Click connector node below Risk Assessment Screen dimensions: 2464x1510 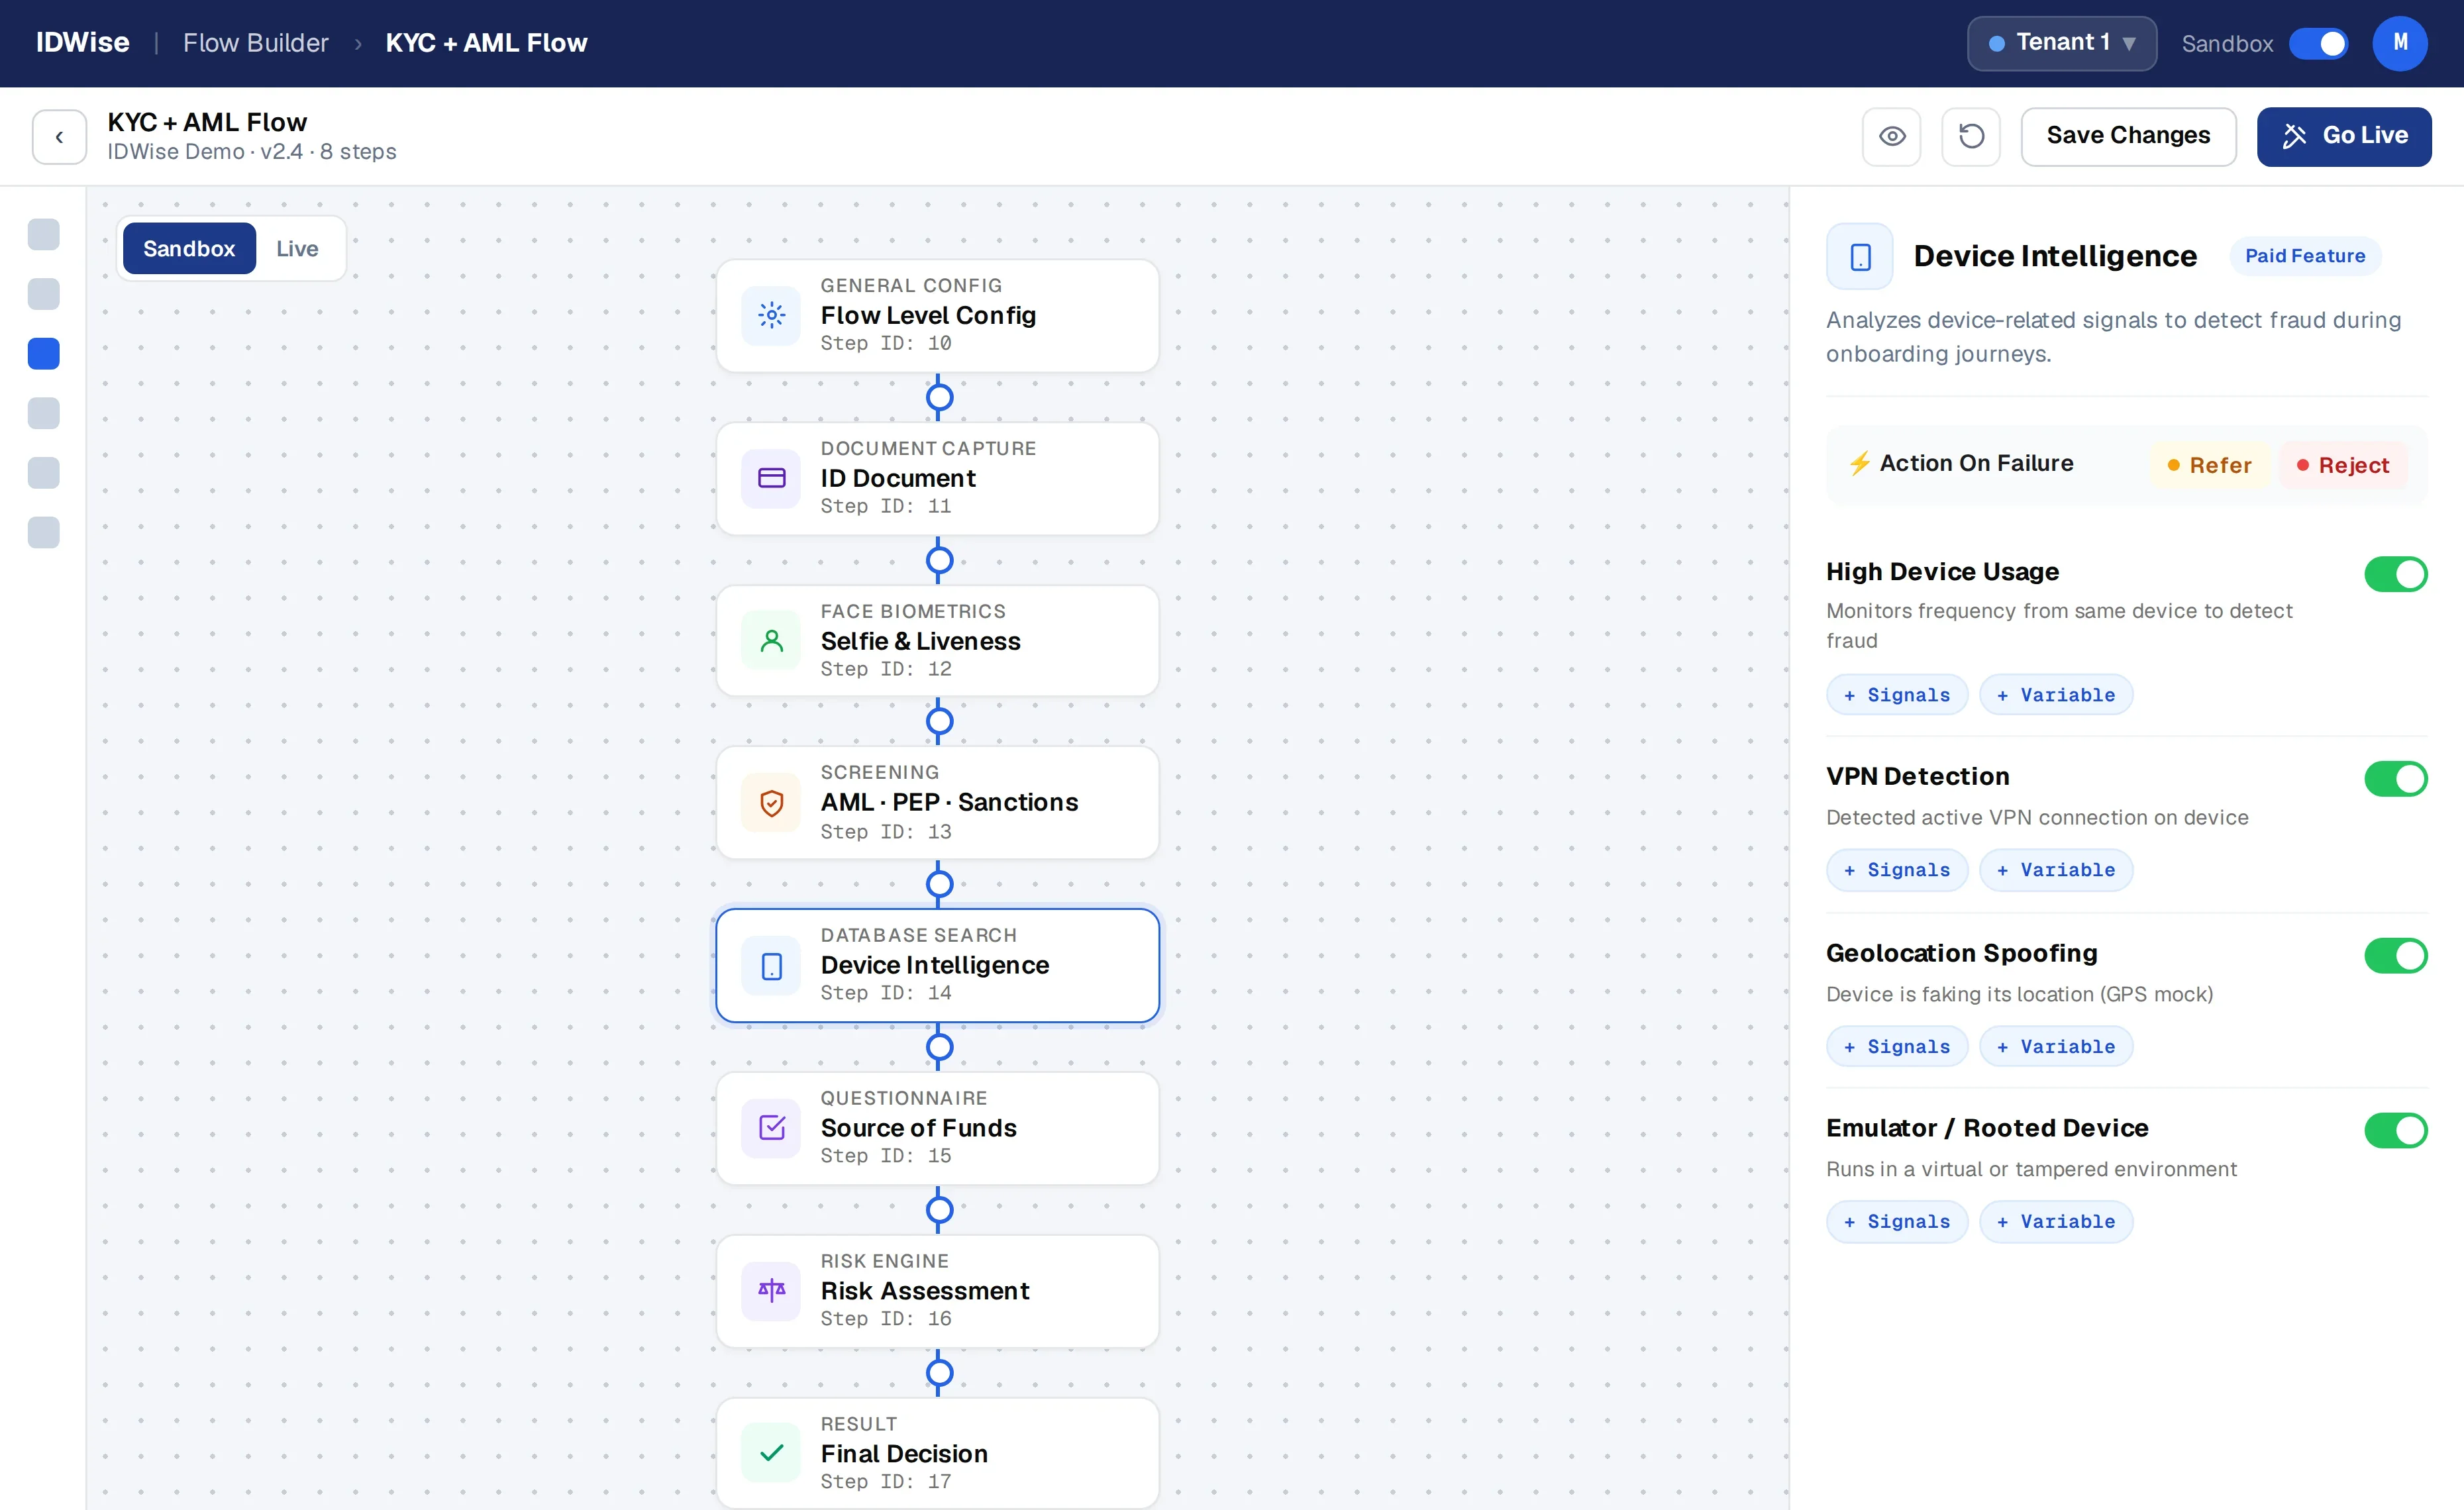[x=938, y=1373]
